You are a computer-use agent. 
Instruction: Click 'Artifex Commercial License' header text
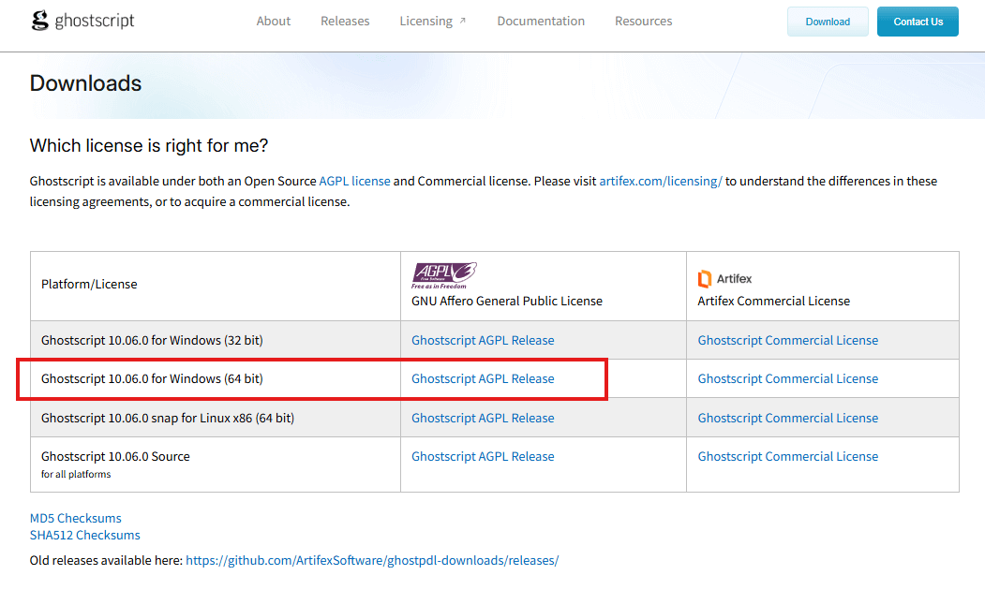773,302
